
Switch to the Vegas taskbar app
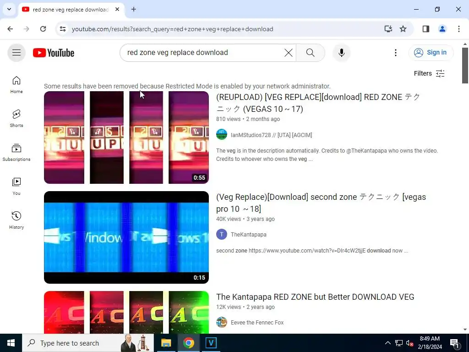click(211, 343)
